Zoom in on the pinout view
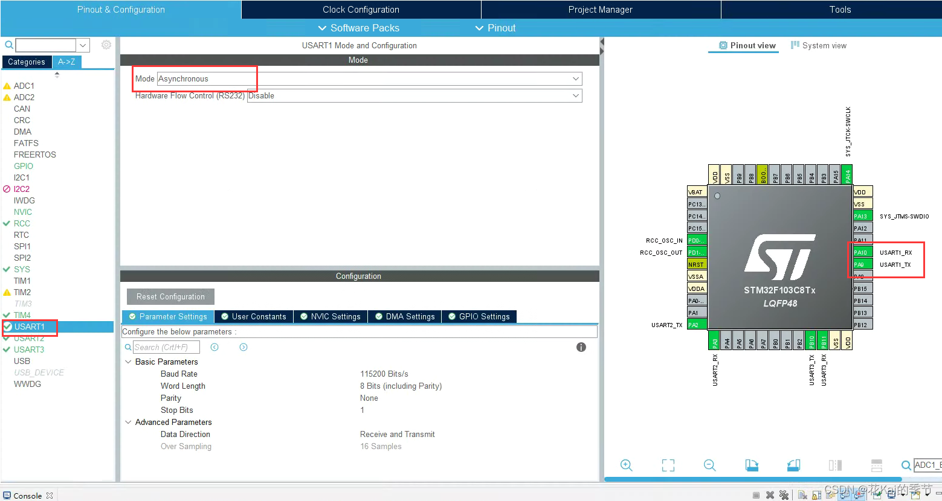The height and width of the screenshot is (501, 942). [626, 465]
